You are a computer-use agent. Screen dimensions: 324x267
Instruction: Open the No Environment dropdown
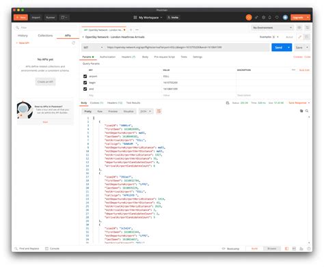coord(272,27)
